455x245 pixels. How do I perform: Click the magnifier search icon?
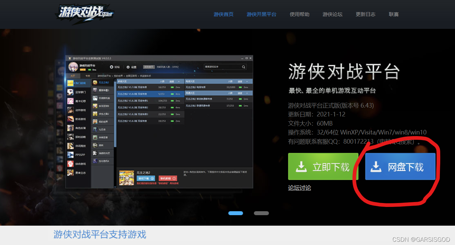point(244,67)
